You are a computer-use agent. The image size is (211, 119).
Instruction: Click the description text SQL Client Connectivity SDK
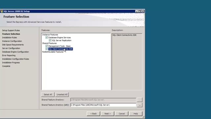(x=124, y=35)
